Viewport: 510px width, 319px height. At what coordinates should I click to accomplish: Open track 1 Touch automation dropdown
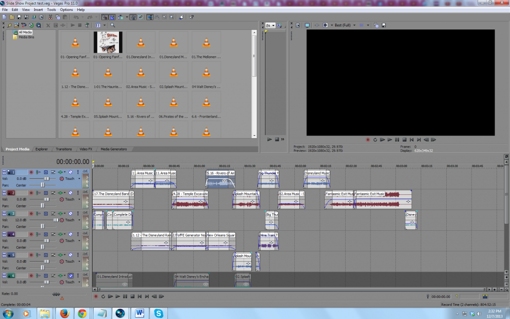click(x=79, y=179)
